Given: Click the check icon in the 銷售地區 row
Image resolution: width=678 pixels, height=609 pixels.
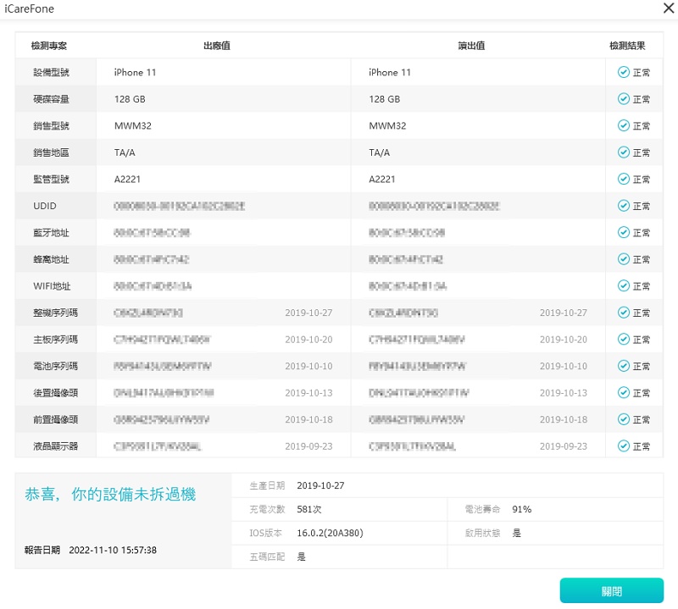Looking at the screenshot, I should click(x=623, y=152).
